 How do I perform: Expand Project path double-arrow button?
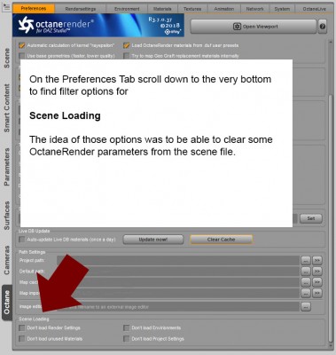pyautogui.click(x=317, y=260)
